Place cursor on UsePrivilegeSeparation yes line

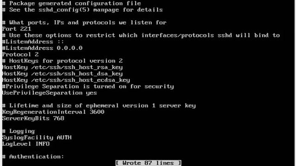coord(49,93)
